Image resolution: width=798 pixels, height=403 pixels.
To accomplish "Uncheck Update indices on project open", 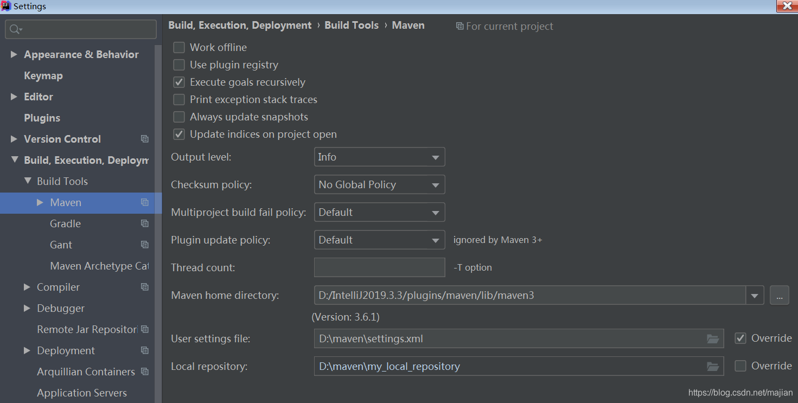I will coord(179,134).
